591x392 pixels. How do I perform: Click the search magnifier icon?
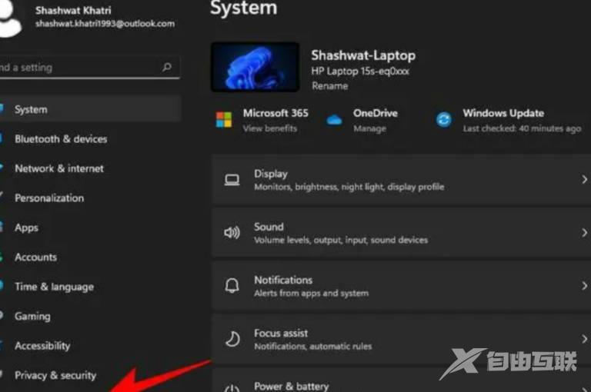point(167,68)
